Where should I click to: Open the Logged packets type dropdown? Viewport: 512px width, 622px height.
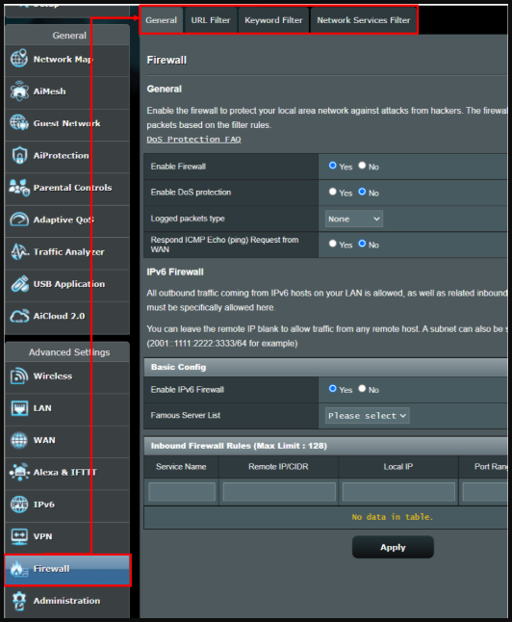(354, 219)
